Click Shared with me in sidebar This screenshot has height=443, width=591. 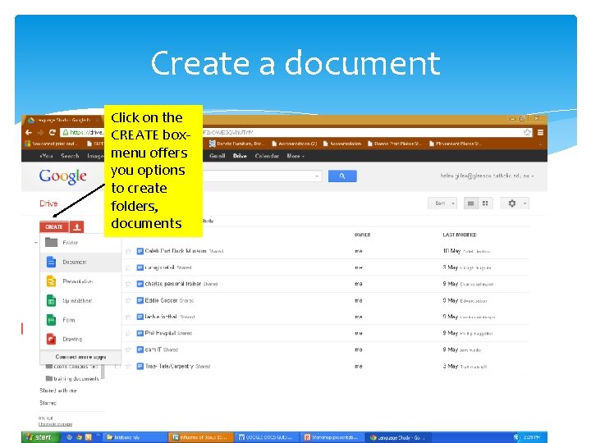coord(58,390)
